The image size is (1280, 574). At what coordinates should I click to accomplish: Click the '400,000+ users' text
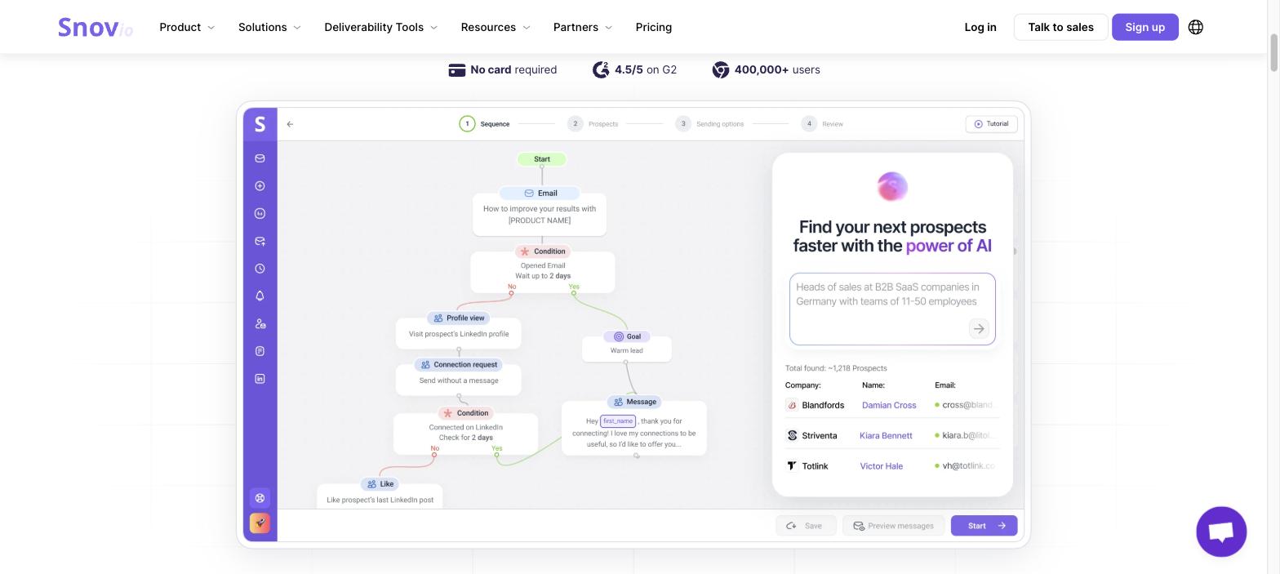(777, 70)
